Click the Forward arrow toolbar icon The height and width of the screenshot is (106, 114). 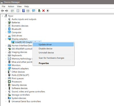7,11
